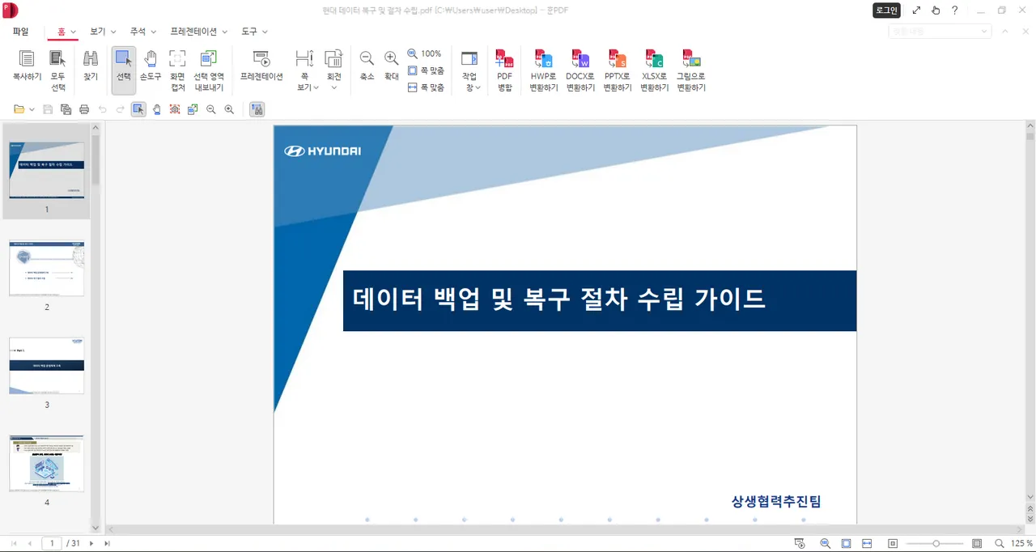
Task: Click help question mark icon in title bar
Action: pos(955,10)
